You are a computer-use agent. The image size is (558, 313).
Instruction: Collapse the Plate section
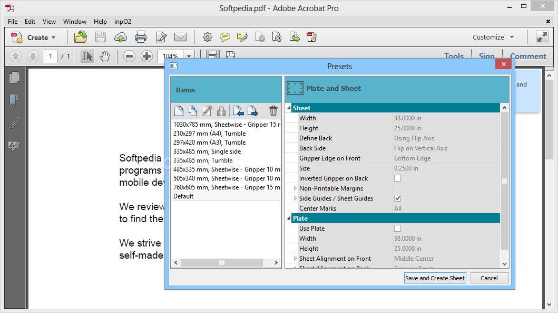pyautogui.click(x=289, y=218)
